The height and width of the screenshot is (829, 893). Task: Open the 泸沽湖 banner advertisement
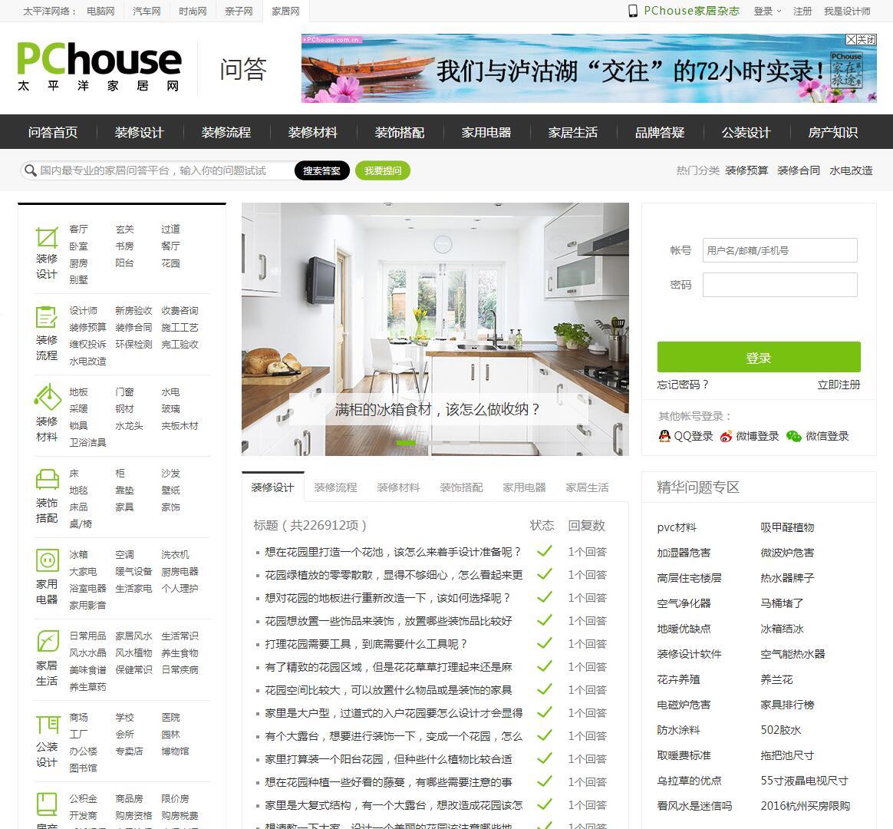(x=589, y=68)
